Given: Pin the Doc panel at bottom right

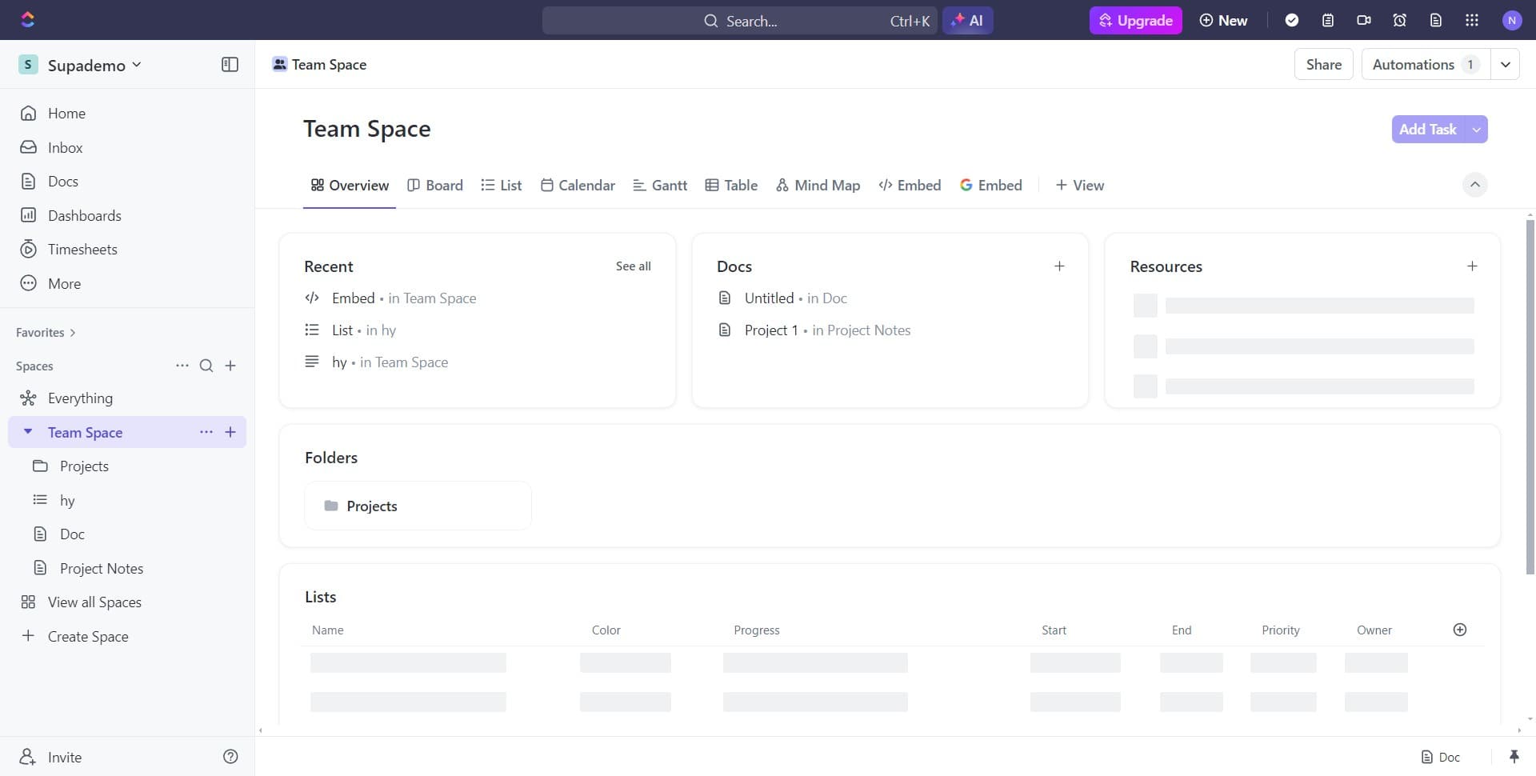Looking at the screenshot, I should pyautogui.click(x=1514, y=756).
